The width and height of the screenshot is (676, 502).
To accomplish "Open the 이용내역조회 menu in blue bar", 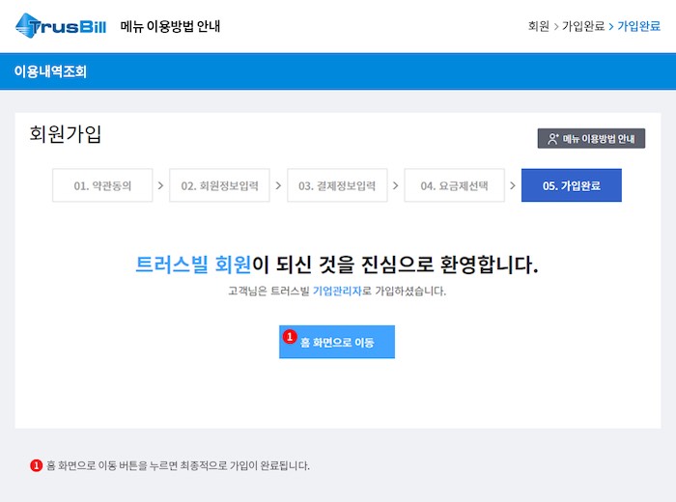I will pos(50,71).
